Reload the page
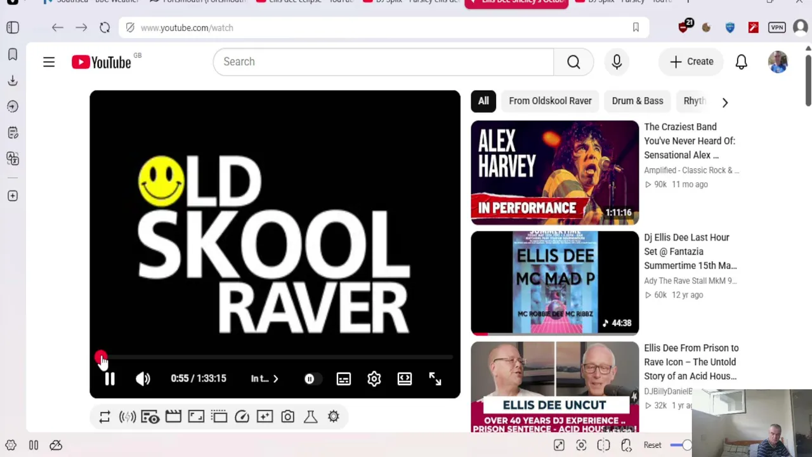 coord(105,28)
